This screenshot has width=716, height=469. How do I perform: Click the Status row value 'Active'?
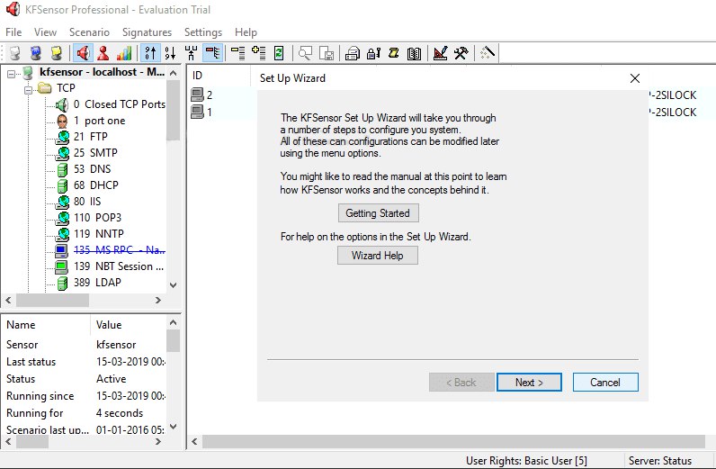click(111, 379)
